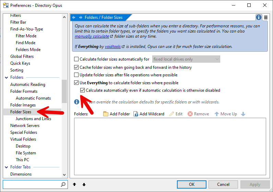The image size is (273, 192).
Task: Click the Remove button with red X
Action: pos(198,114)
